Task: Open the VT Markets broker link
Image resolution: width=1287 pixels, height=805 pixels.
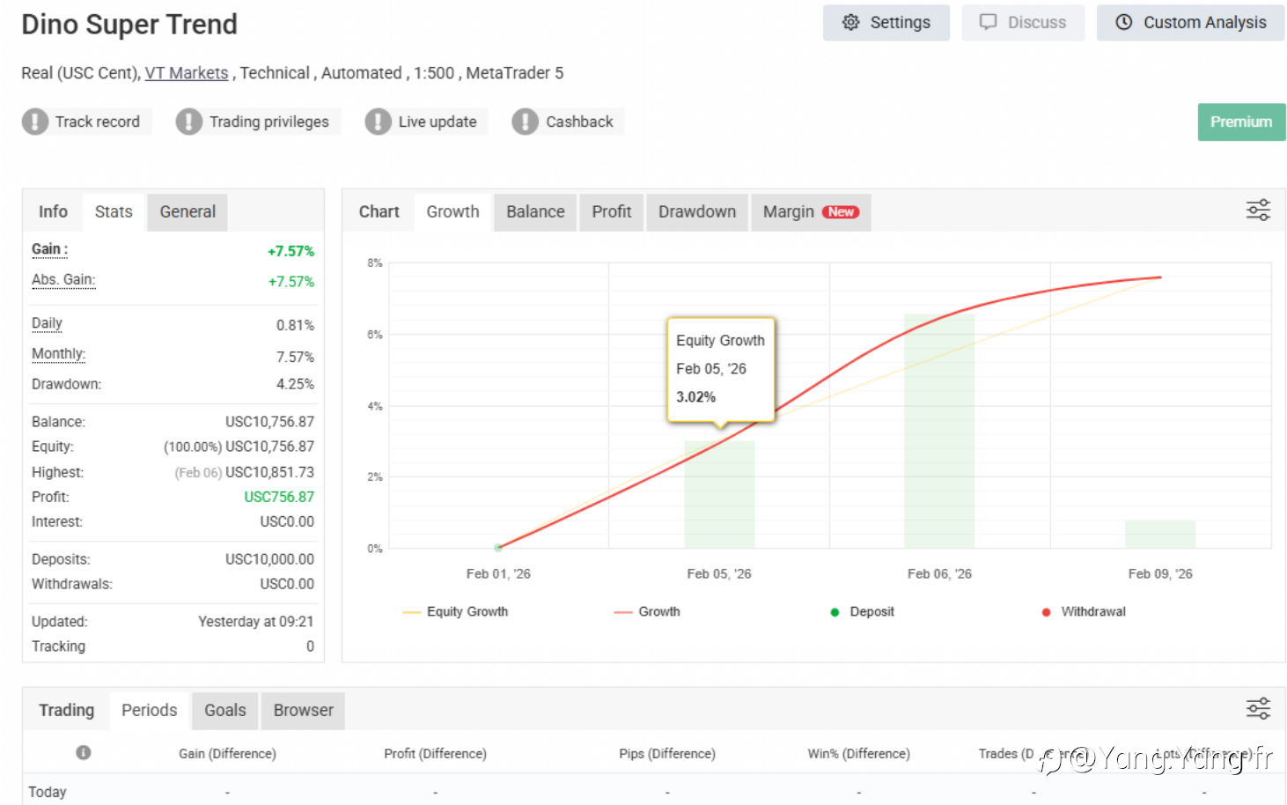Action: click(187, 73)
